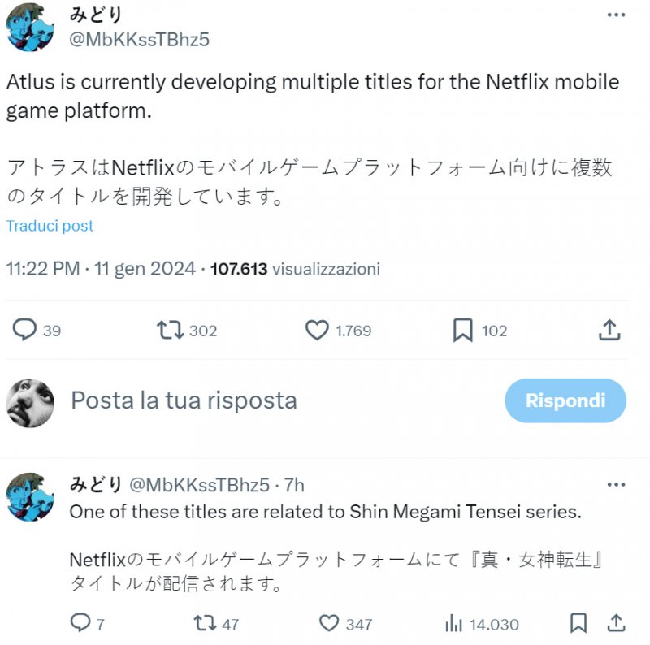
Task: Open the main tweet author avatar
Action: (x=30, y=28)
